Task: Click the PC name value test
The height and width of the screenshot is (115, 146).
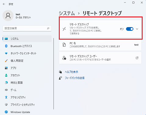Action: (x=136, y=45)
